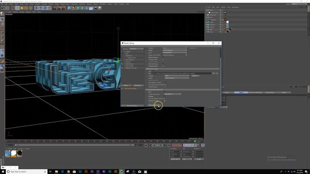Toggle Relative checkbox under Compositing Project File
The image size is (310, 174).
point(165,97)
